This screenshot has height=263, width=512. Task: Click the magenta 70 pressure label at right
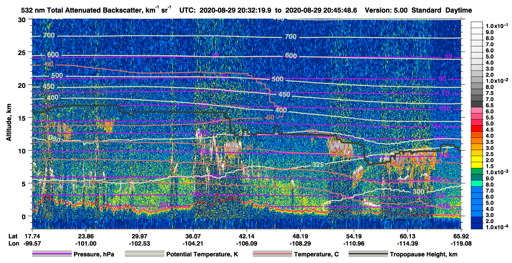tap(445, 93)
